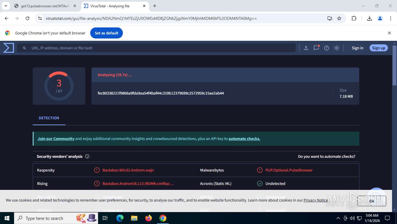Image resolution: width=397 pixels, height=224 pixels.
Task: Show hidden system tray icons
Action: pos(338,218)
